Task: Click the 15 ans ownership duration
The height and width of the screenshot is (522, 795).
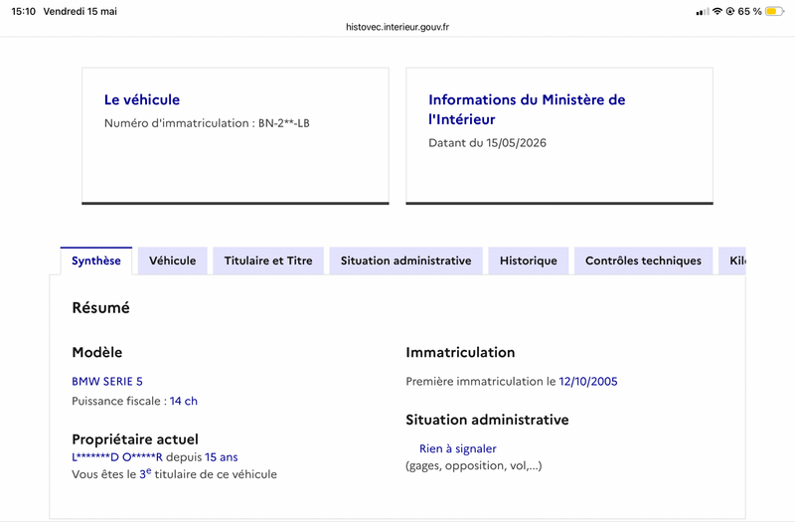Action: pyautogui.click(x=221, y=457)
